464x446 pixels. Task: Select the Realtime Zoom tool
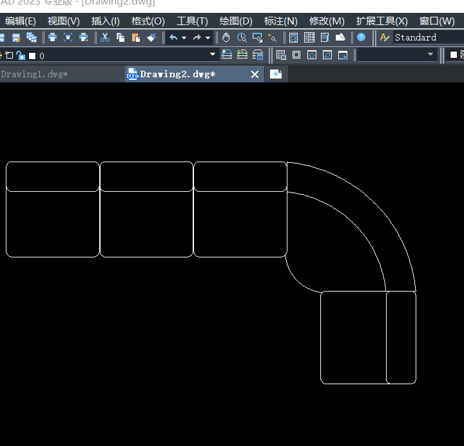[242, 37]
